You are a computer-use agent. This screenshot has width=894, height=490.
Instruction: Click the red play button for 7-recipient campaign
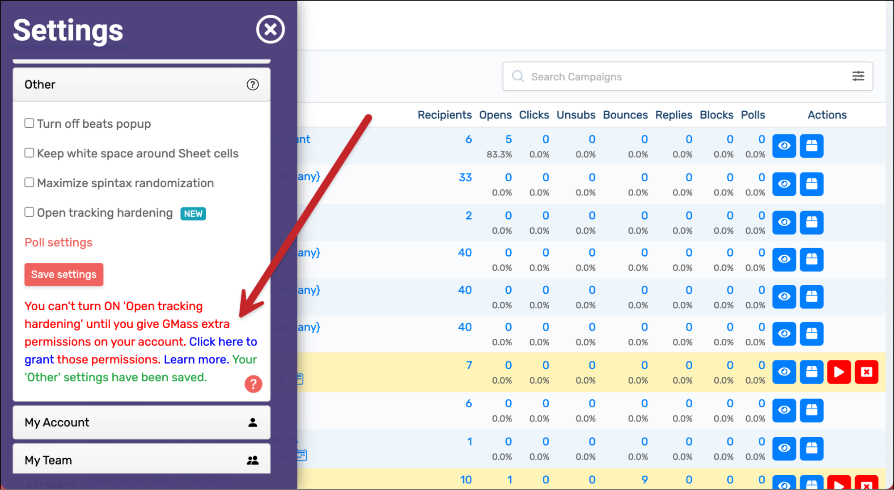(x=839, y=372)
